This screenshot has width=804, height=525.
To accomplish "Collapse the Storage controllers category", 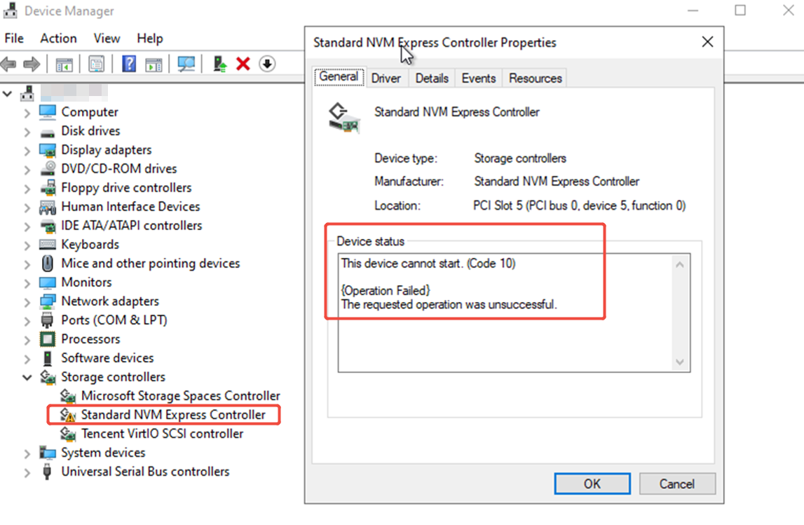I will 27,378.
